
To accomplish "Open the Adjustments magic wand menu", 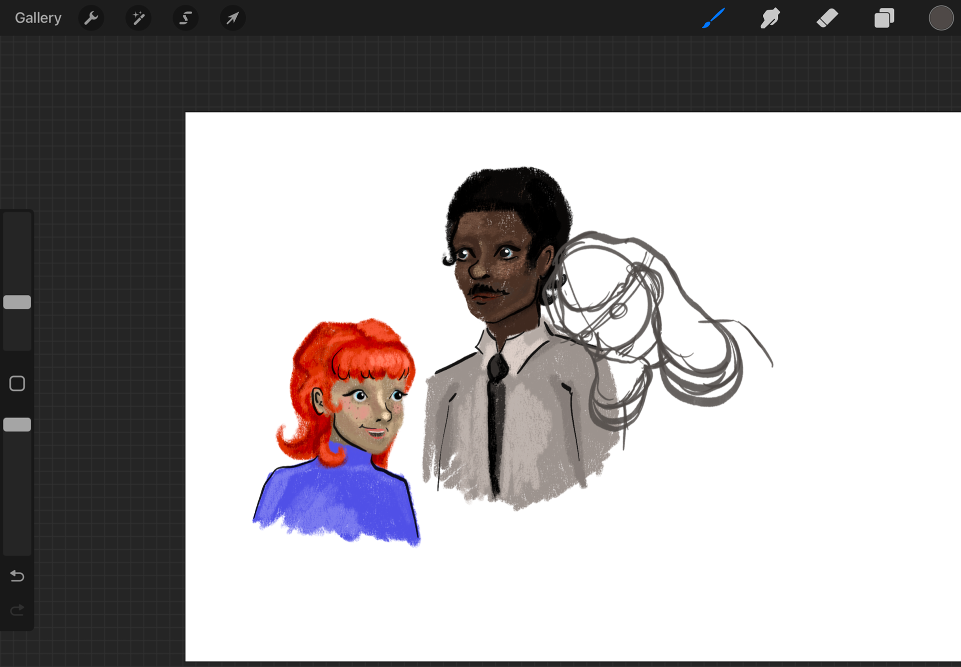I will [138, 18].
